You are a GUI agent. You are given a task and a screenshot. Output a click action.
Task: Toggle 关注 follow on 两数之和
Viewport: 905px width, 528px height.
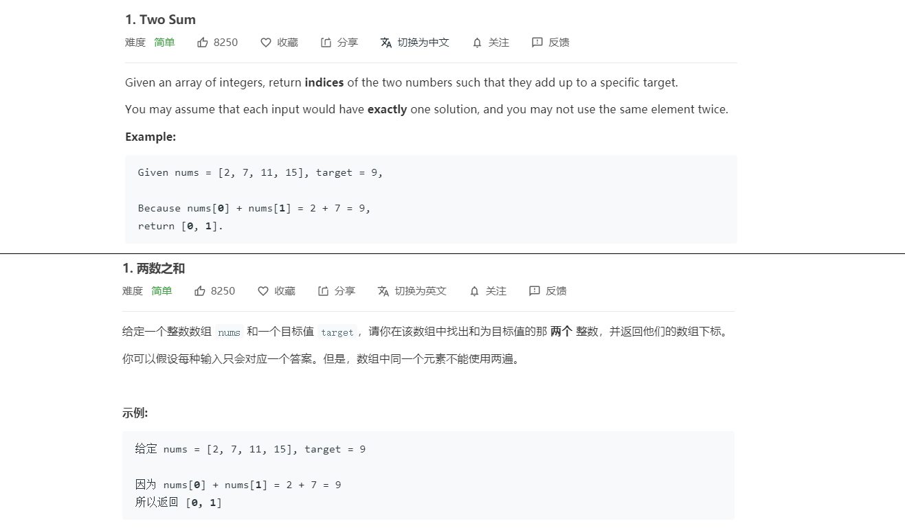click(496, 291)
